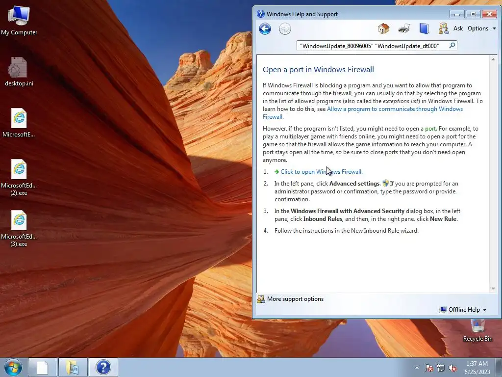Open the Windows Start menu
The height and width of the screenshot is (377, 502).
click(13, 367)
